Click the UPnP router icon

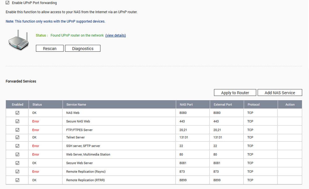pyautogui.click(x=18, y=41)
